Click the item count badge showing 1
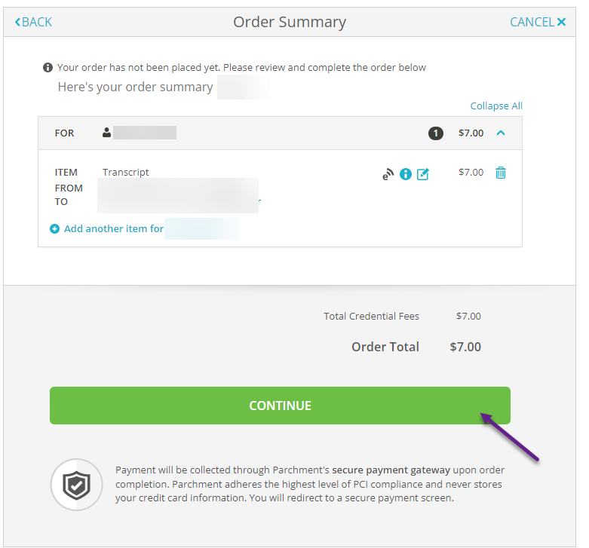This screenshot has height=548, width=589. (436, 133)
